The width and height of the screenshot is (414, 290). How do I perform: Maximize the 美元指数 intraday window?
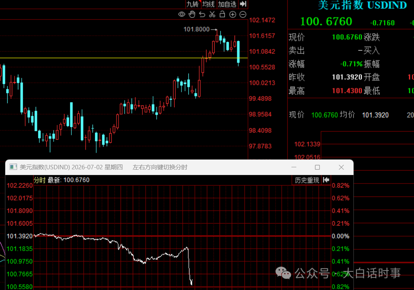(x=317, y=167)
